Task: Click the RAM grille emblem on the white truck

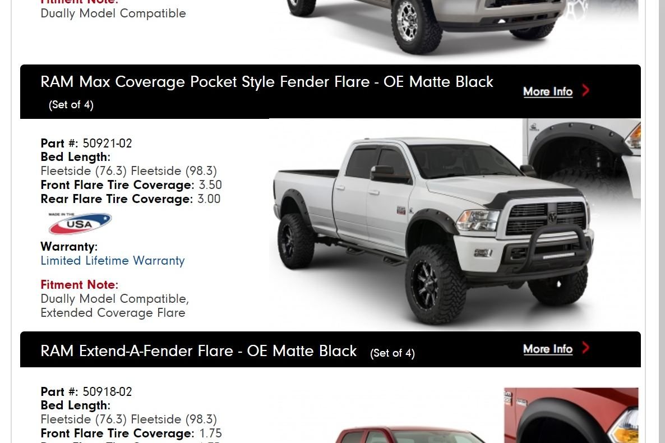Action: (x=552, y=217)
